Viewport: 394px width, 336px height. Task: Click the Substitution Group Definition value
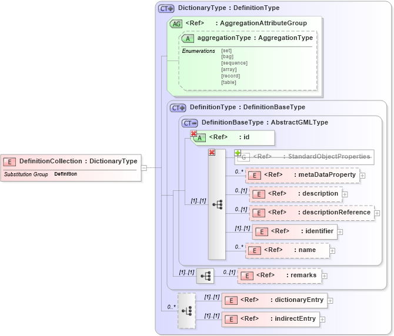[66, 174]
